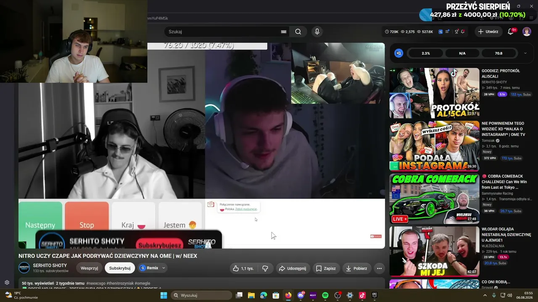Click the Pobierz download button

click(356, 268)
